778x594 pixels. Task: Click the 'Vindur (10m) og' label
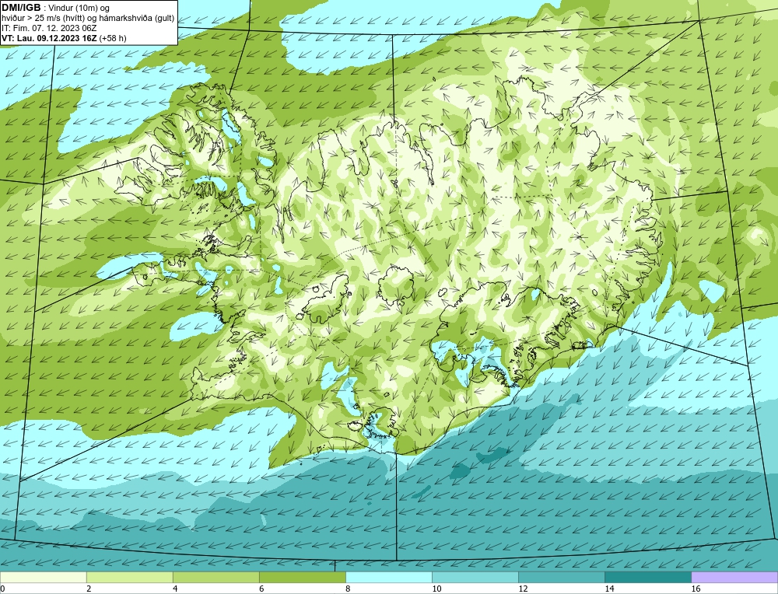pyautogui.click(x=80, y=9)
